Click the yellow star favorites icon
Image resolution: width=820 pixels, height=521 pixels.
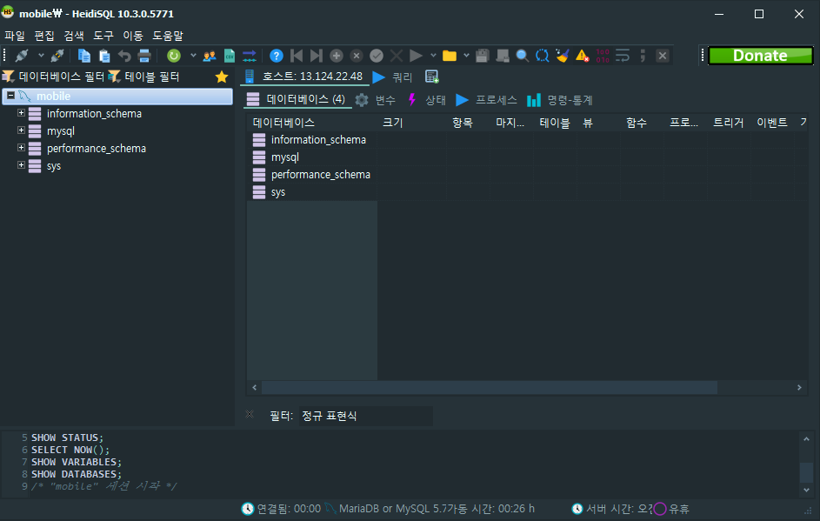pyautogui.click(x=222, y=77)
